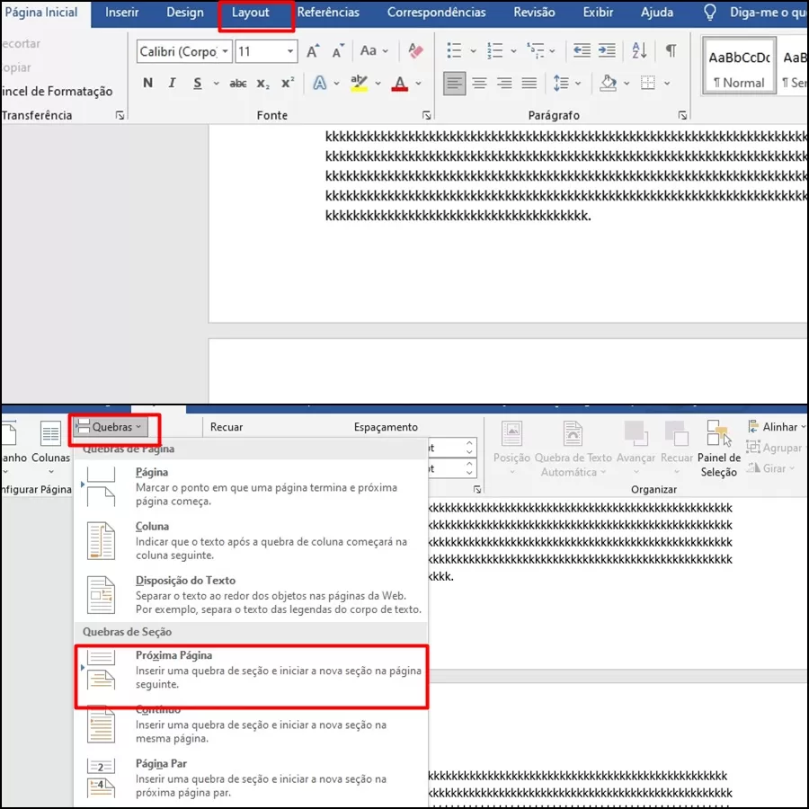Click the increase font size icon
The height and width of the screenshot is (809, 809).
pyautogui.click(x=313, y=51)
